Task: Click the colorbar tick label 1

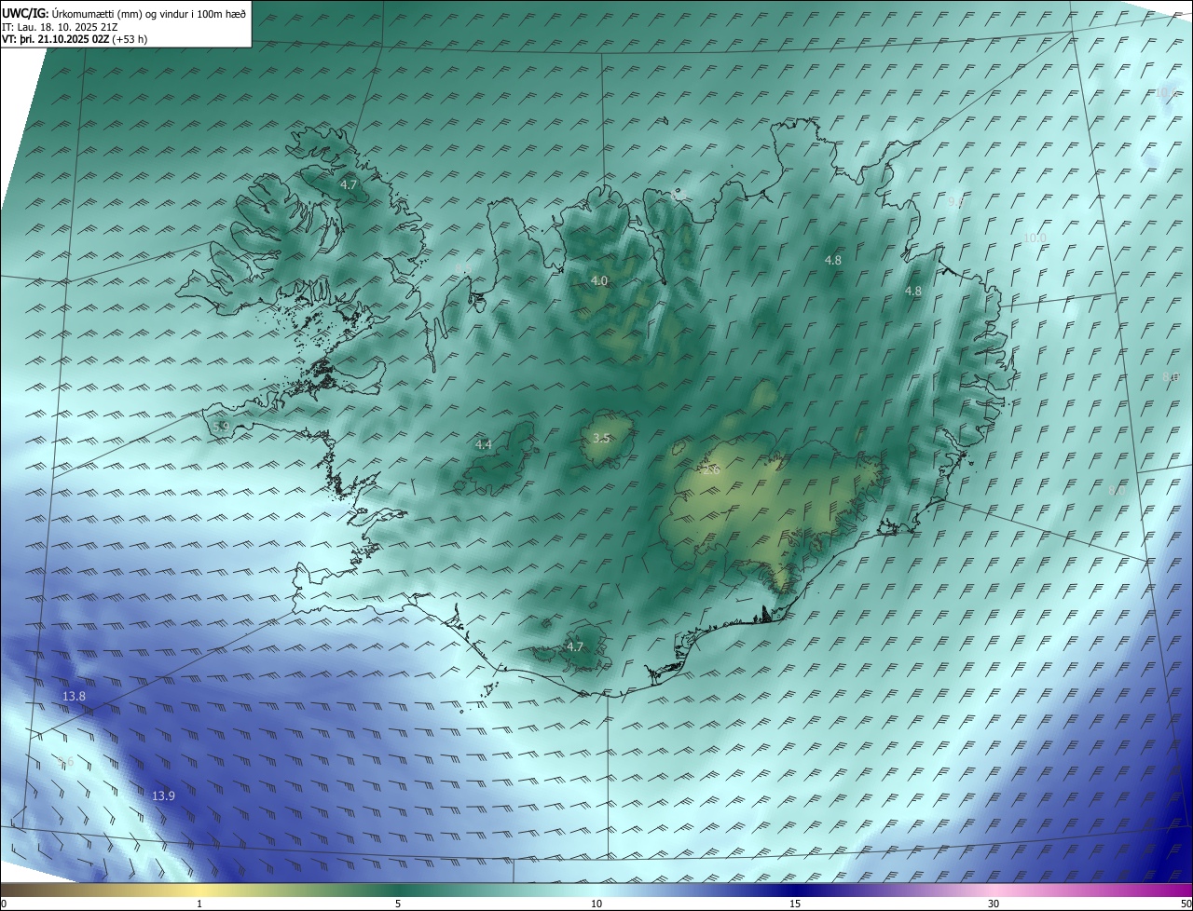Action: [x=200, y=904]
